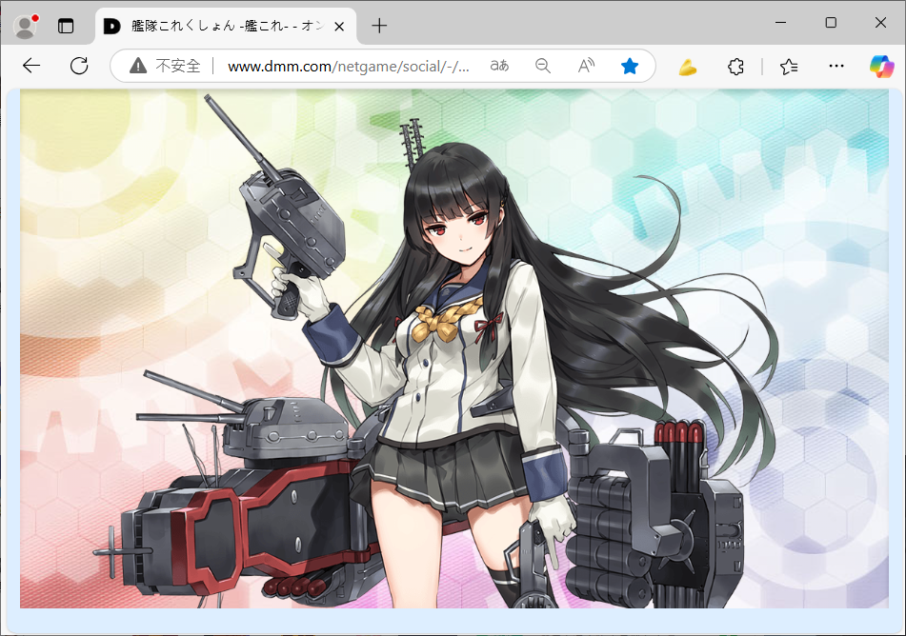View the 不安全 site security warning
This screenshot has width=906, height=636.
tap(165, 66)
